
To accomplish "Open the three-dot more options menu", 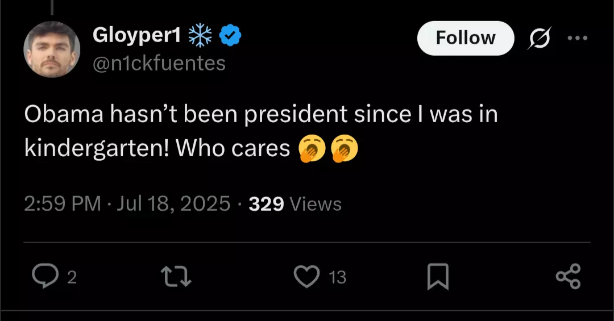I will point(578,38).
